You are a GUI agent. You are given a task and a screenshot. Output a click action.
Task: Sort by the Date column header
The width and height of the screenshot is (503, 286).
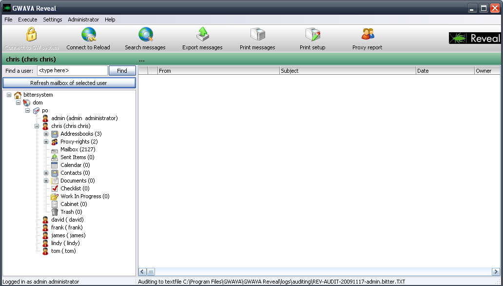(x=445, y=71)
